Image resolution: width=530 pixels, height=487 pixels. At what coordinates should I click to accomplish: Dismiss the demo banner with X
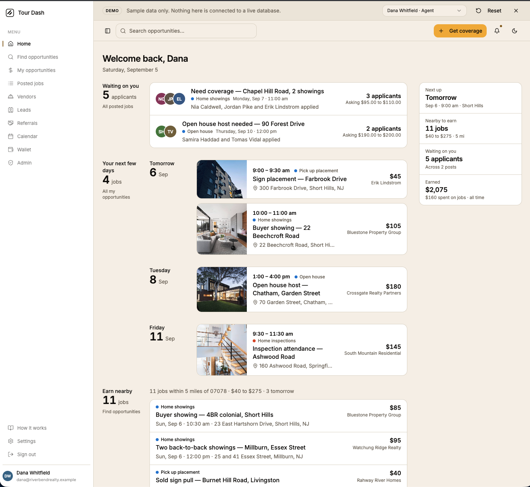point(516,11)
